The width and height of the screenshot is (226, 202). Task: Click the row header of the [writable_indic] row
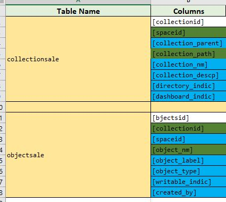tap(3, 182)
